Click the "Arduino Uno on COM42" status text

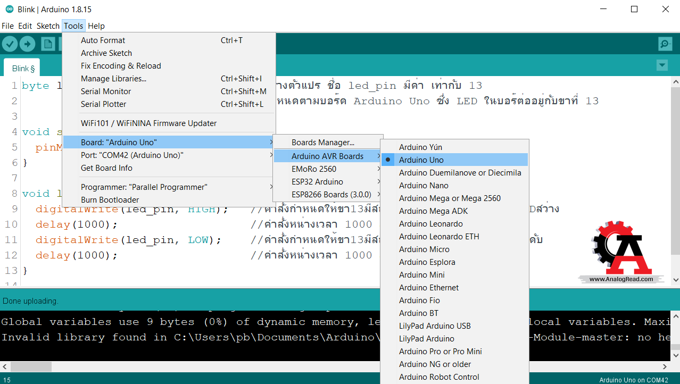click(634, 380)
